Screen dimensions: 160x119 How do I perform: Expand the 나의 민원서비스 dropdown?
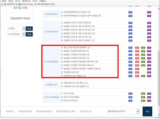[x=24, y=34]
